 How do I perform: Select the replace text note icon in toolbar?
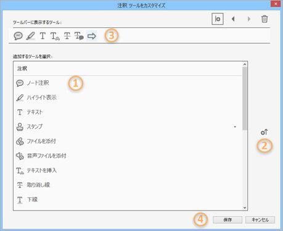click(x=79, y=36)
